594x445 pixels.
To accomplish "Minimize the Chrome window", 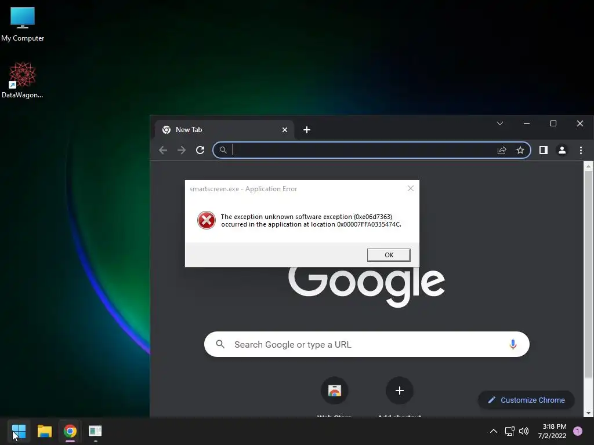I will [x=527, y=123].
